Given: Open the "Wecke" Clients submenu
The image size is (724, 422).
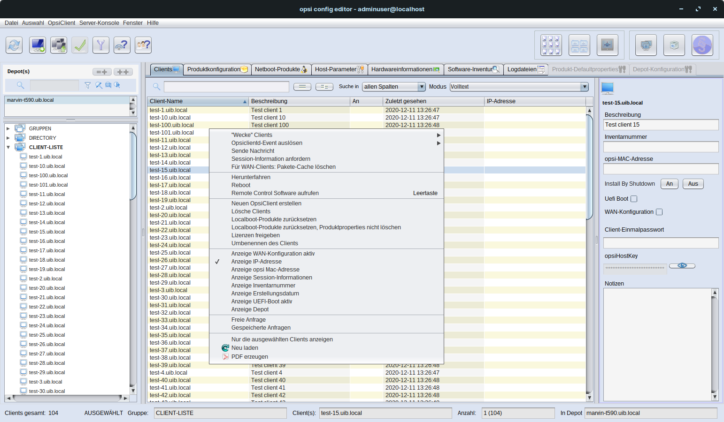Looking at the screenshot, I should point(326,135).
